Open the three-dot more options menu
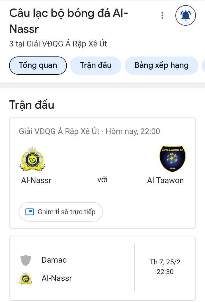This screenshot has width=205, height=302. point(162,15)
